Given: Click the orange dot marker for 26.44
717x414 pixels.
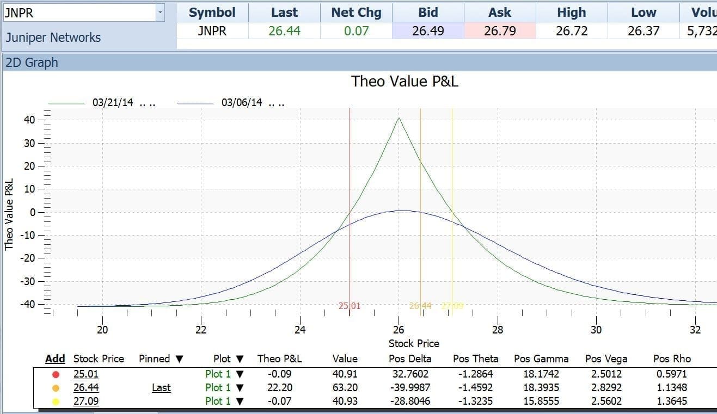Looking at the screenshot, I should click(56, 388).
